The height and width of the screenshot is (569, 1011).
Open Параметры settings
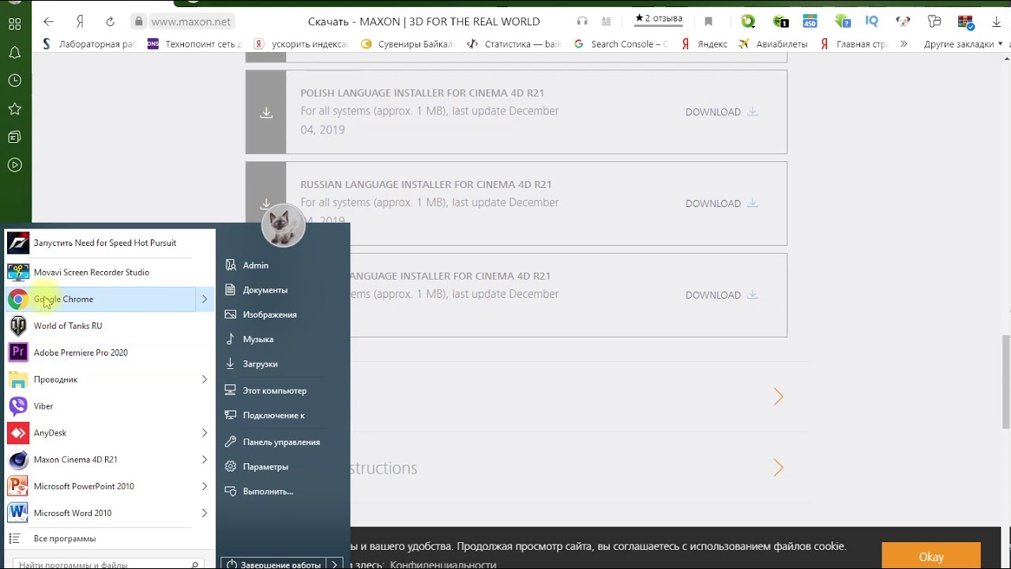pyautogui.click(x=265, y=467)
